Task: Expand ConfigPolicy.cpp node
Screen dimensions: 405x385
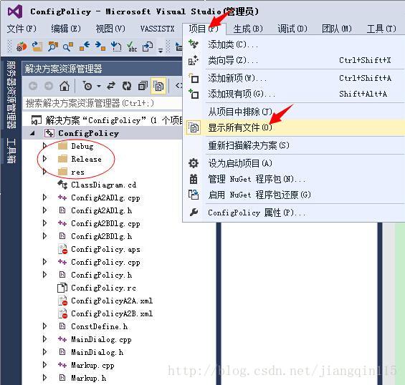Action: (44, 262)
